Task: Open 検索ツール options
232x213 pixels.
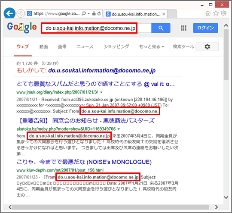Action: coord(183,47)
